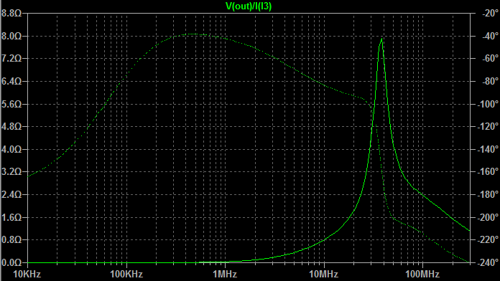Click the 10KHz frequency axis label

tap(27, 274)
